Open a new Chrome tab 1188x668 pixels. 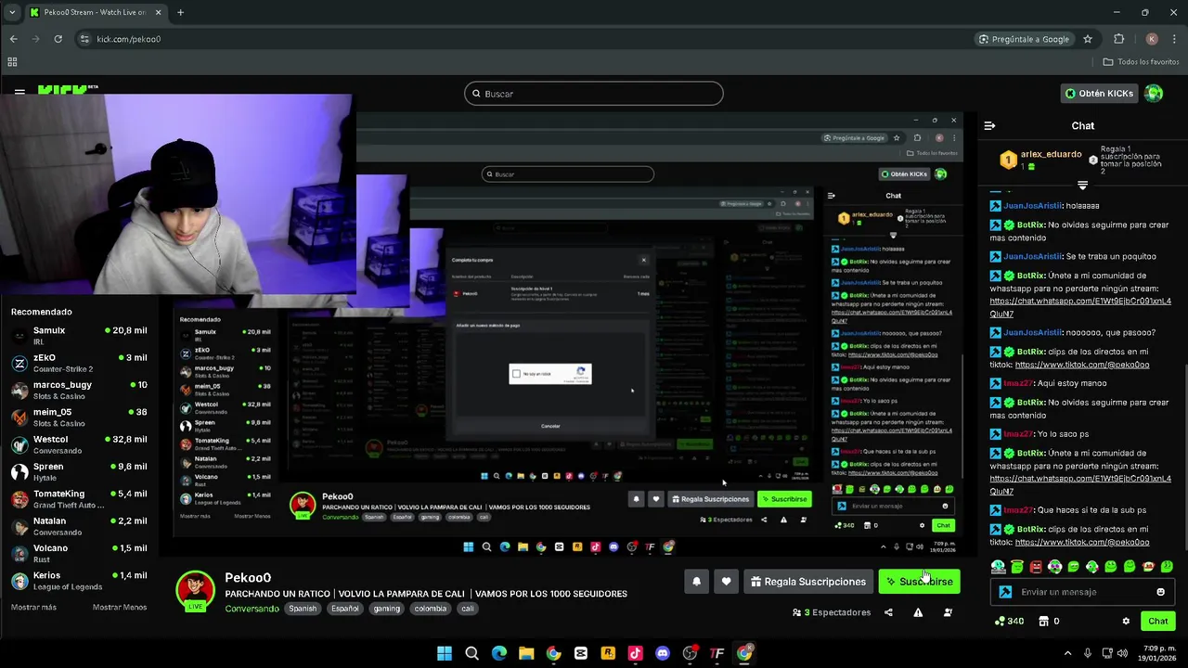pos(180,12)
